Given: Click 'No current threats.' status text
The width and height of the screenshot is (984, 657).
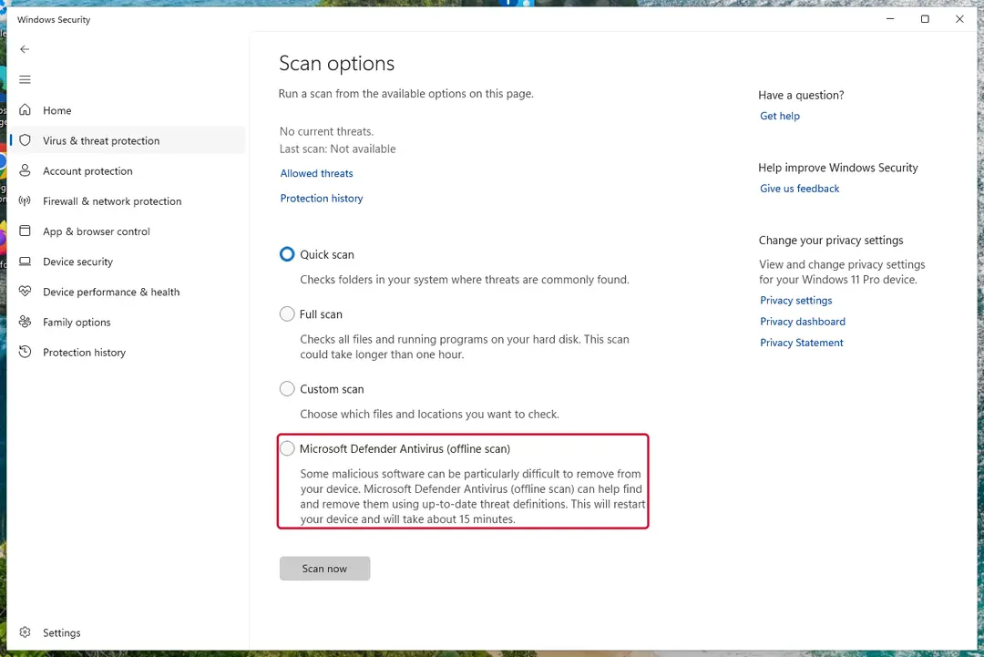Looking at the screenshot, I should [x=326, y=131].
